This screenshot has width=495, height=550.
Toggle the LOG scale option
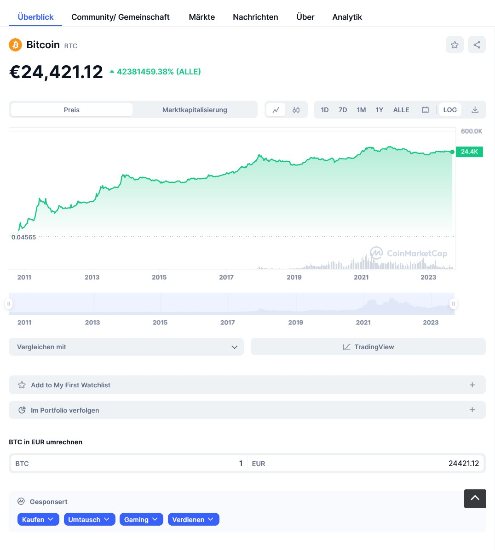tap(449, 110)
